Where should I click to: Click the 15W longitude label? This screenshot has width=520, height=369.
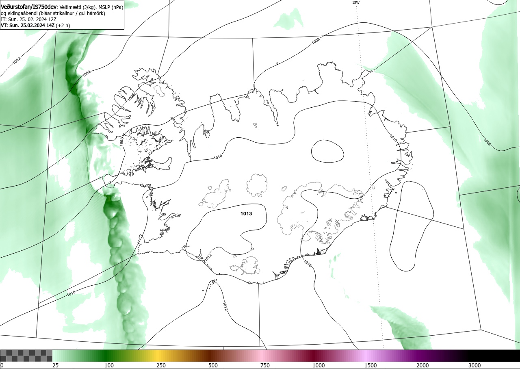click(355, 2)
